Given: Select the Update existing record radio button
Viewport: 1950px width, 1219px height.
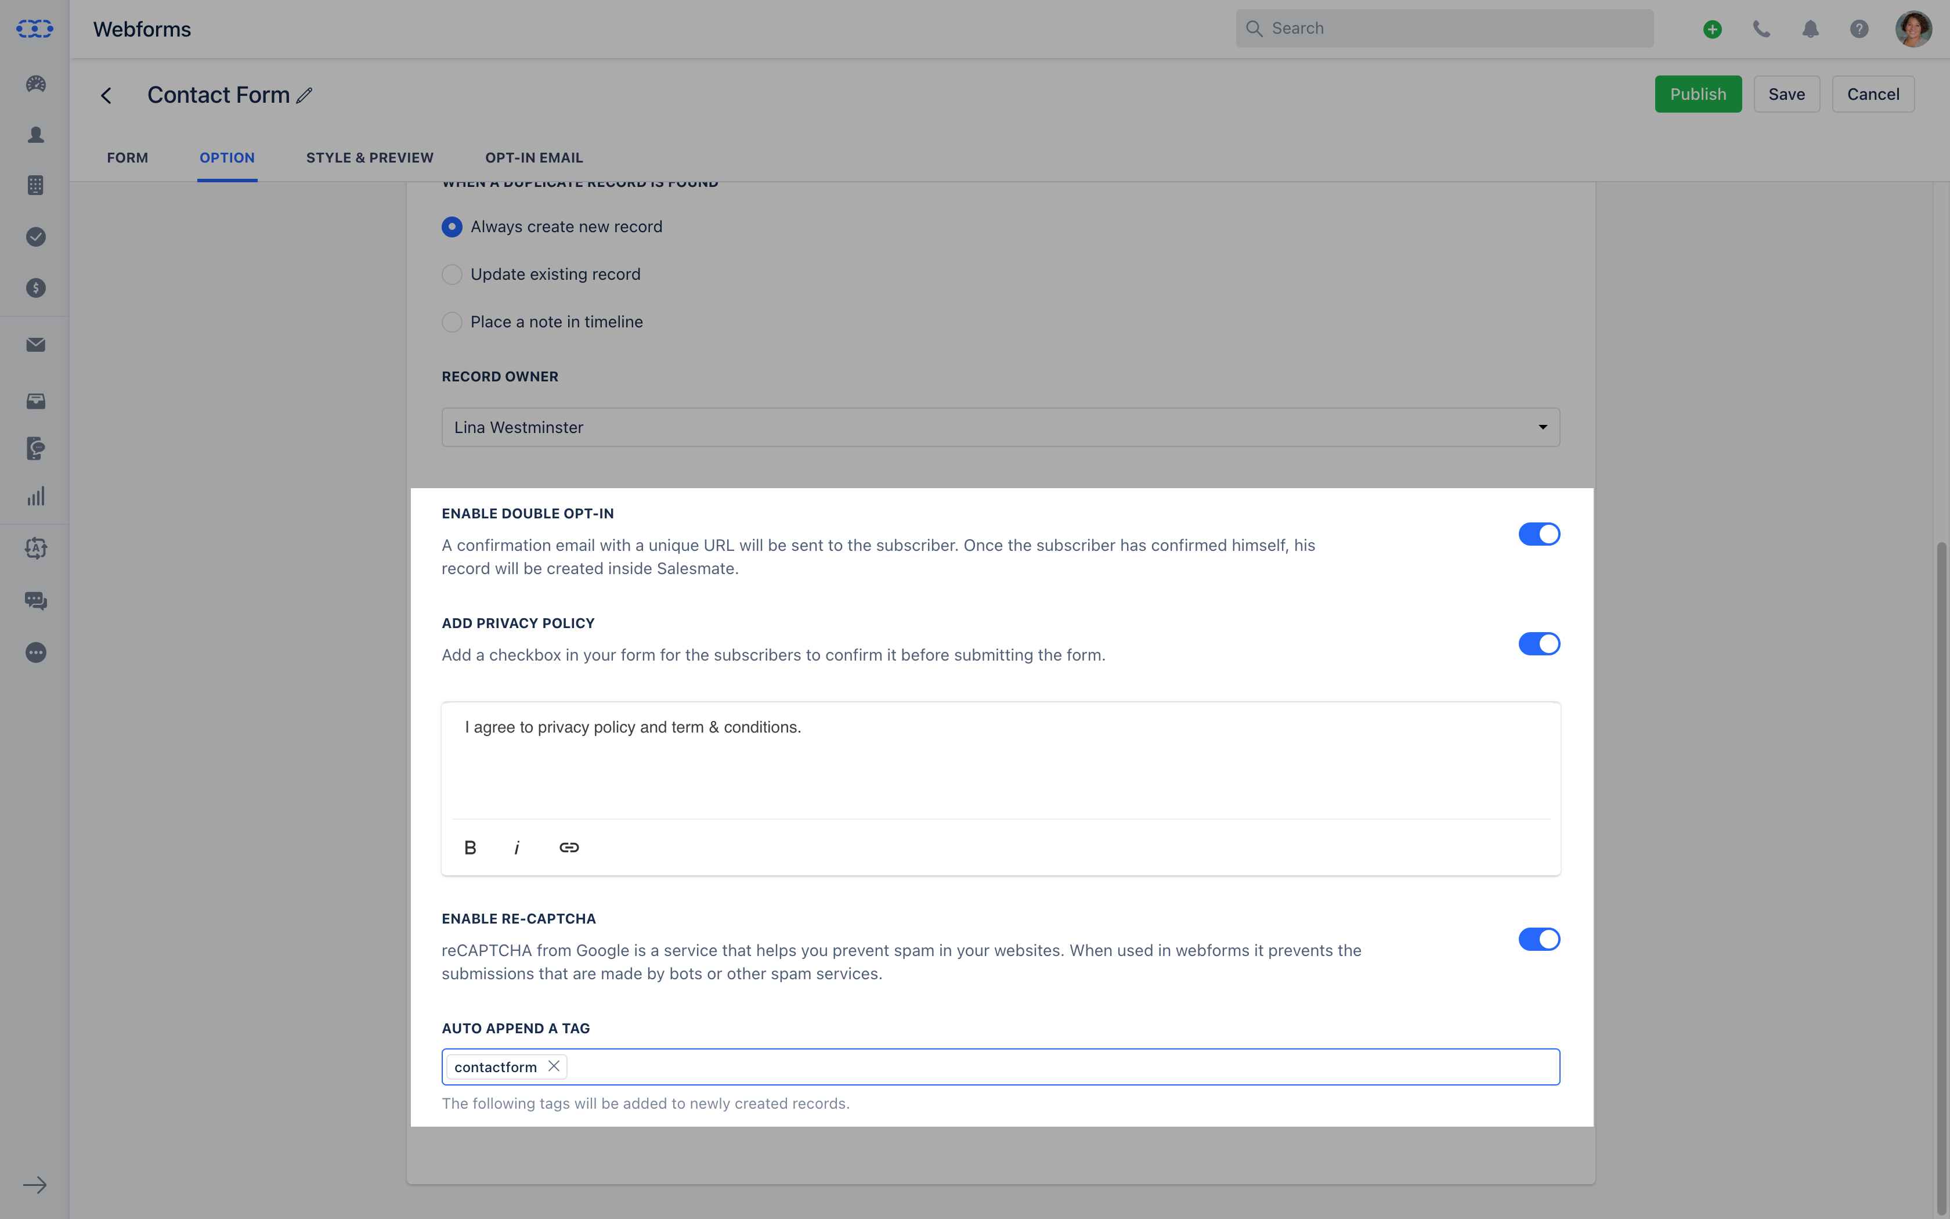Looking at the screenshot, I should [x=452, y=274].
